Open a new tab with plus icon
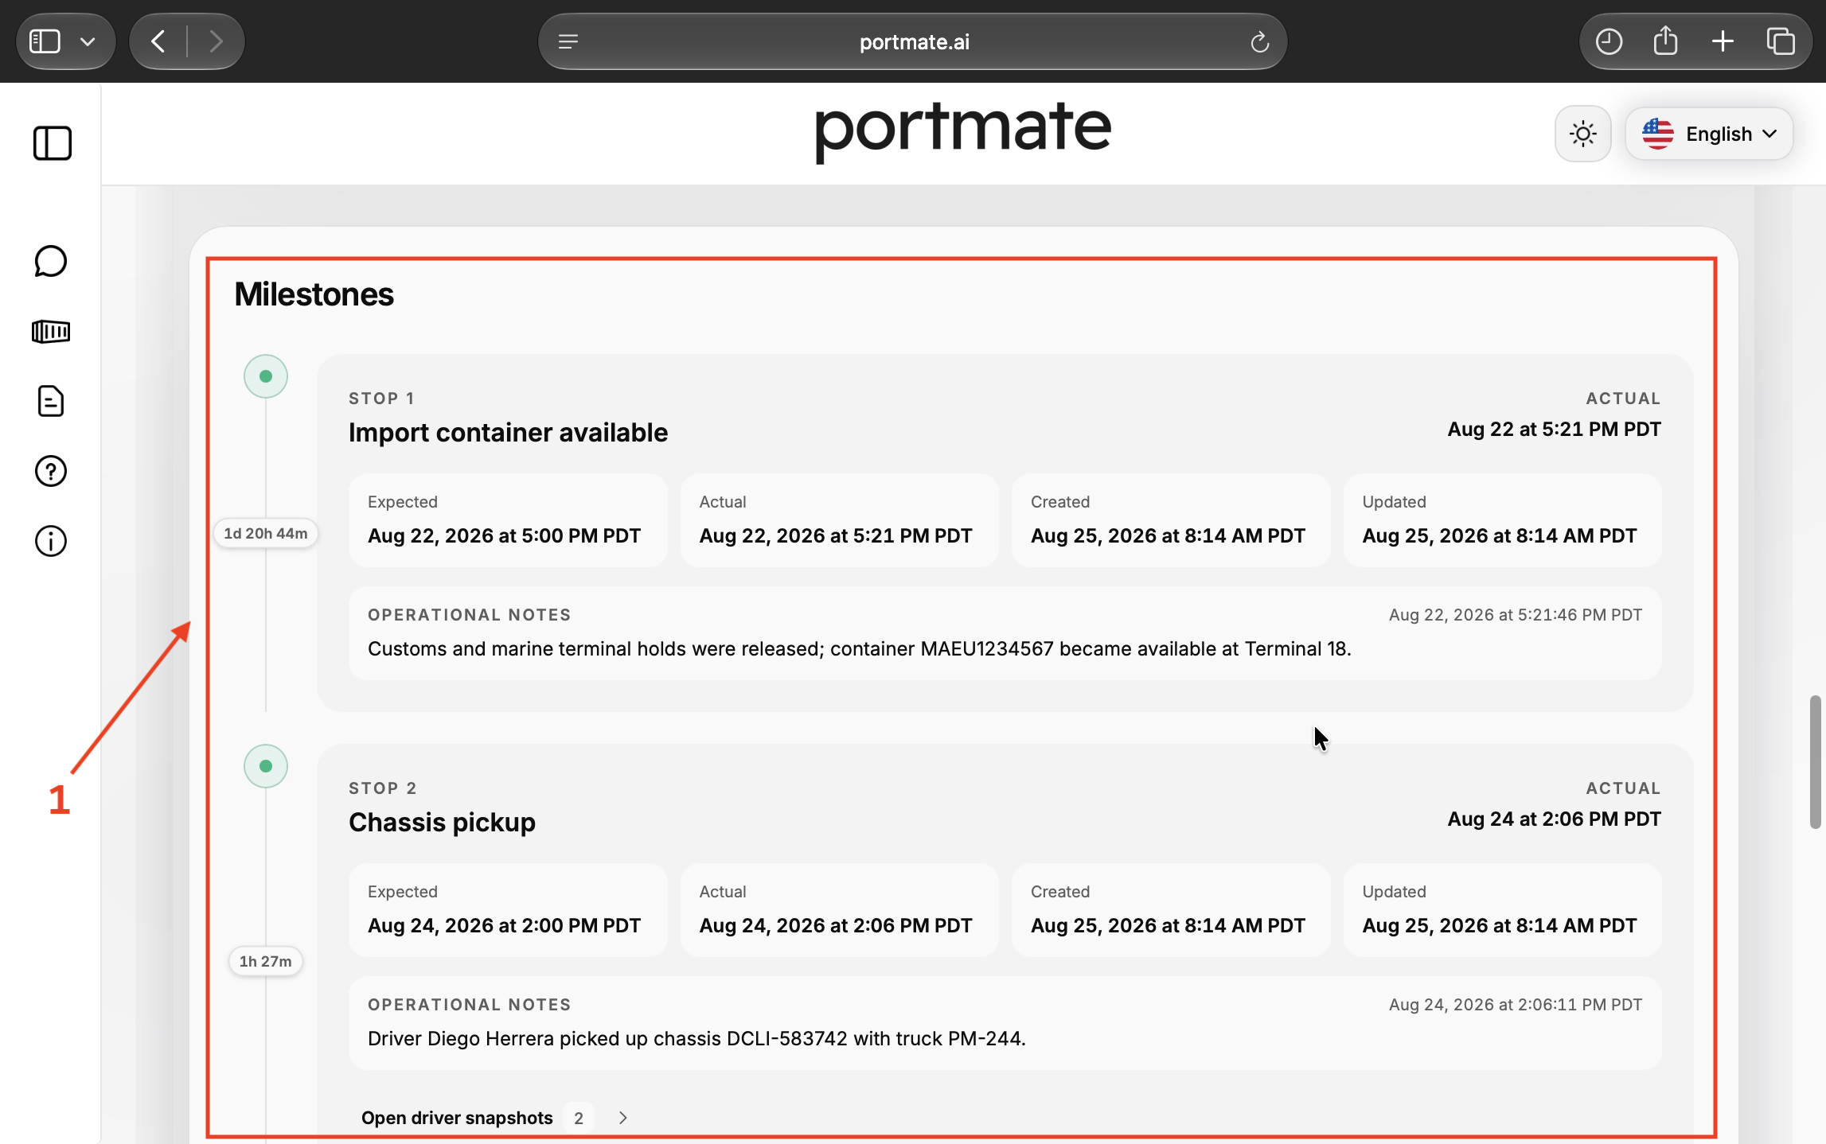 tap(1723, 41)
